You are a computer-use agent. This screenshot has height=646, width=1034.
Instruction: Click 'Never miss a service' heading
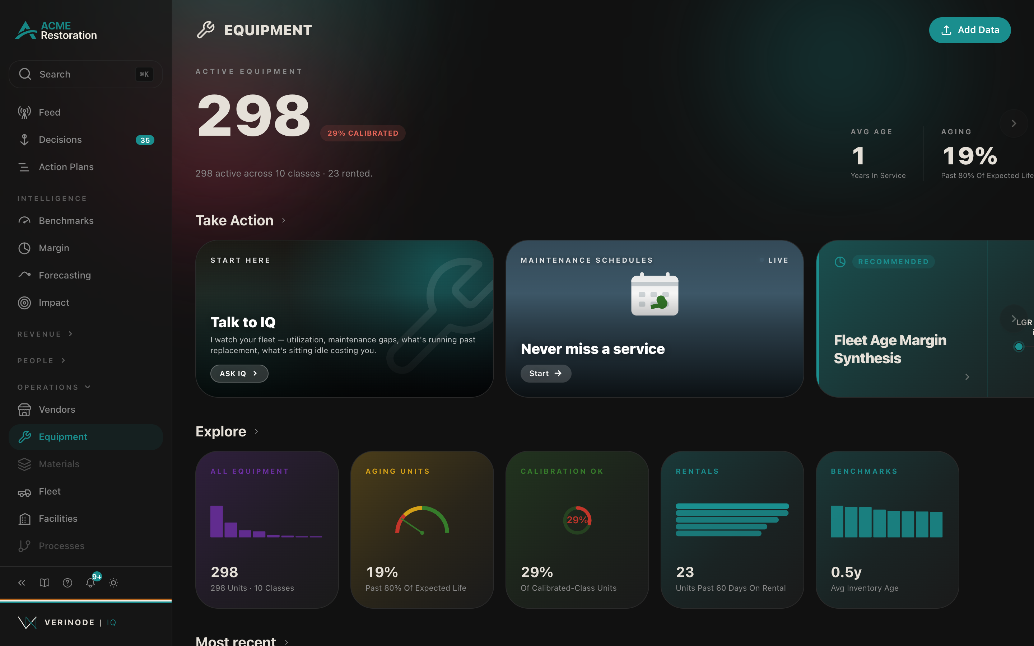pos(593,349)
